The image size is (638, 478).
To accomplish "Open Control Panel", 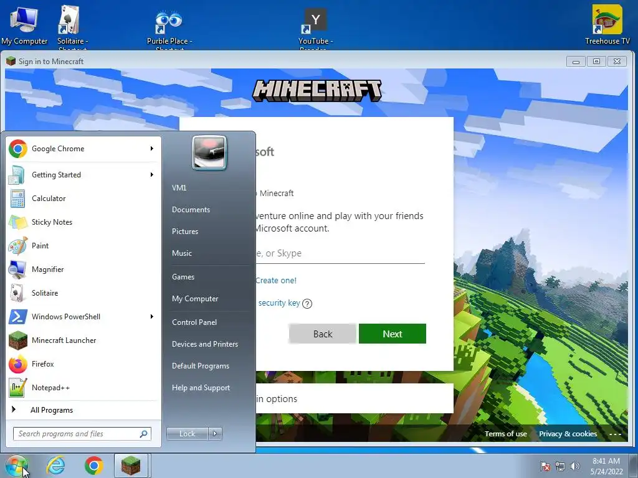I will 194,322.
